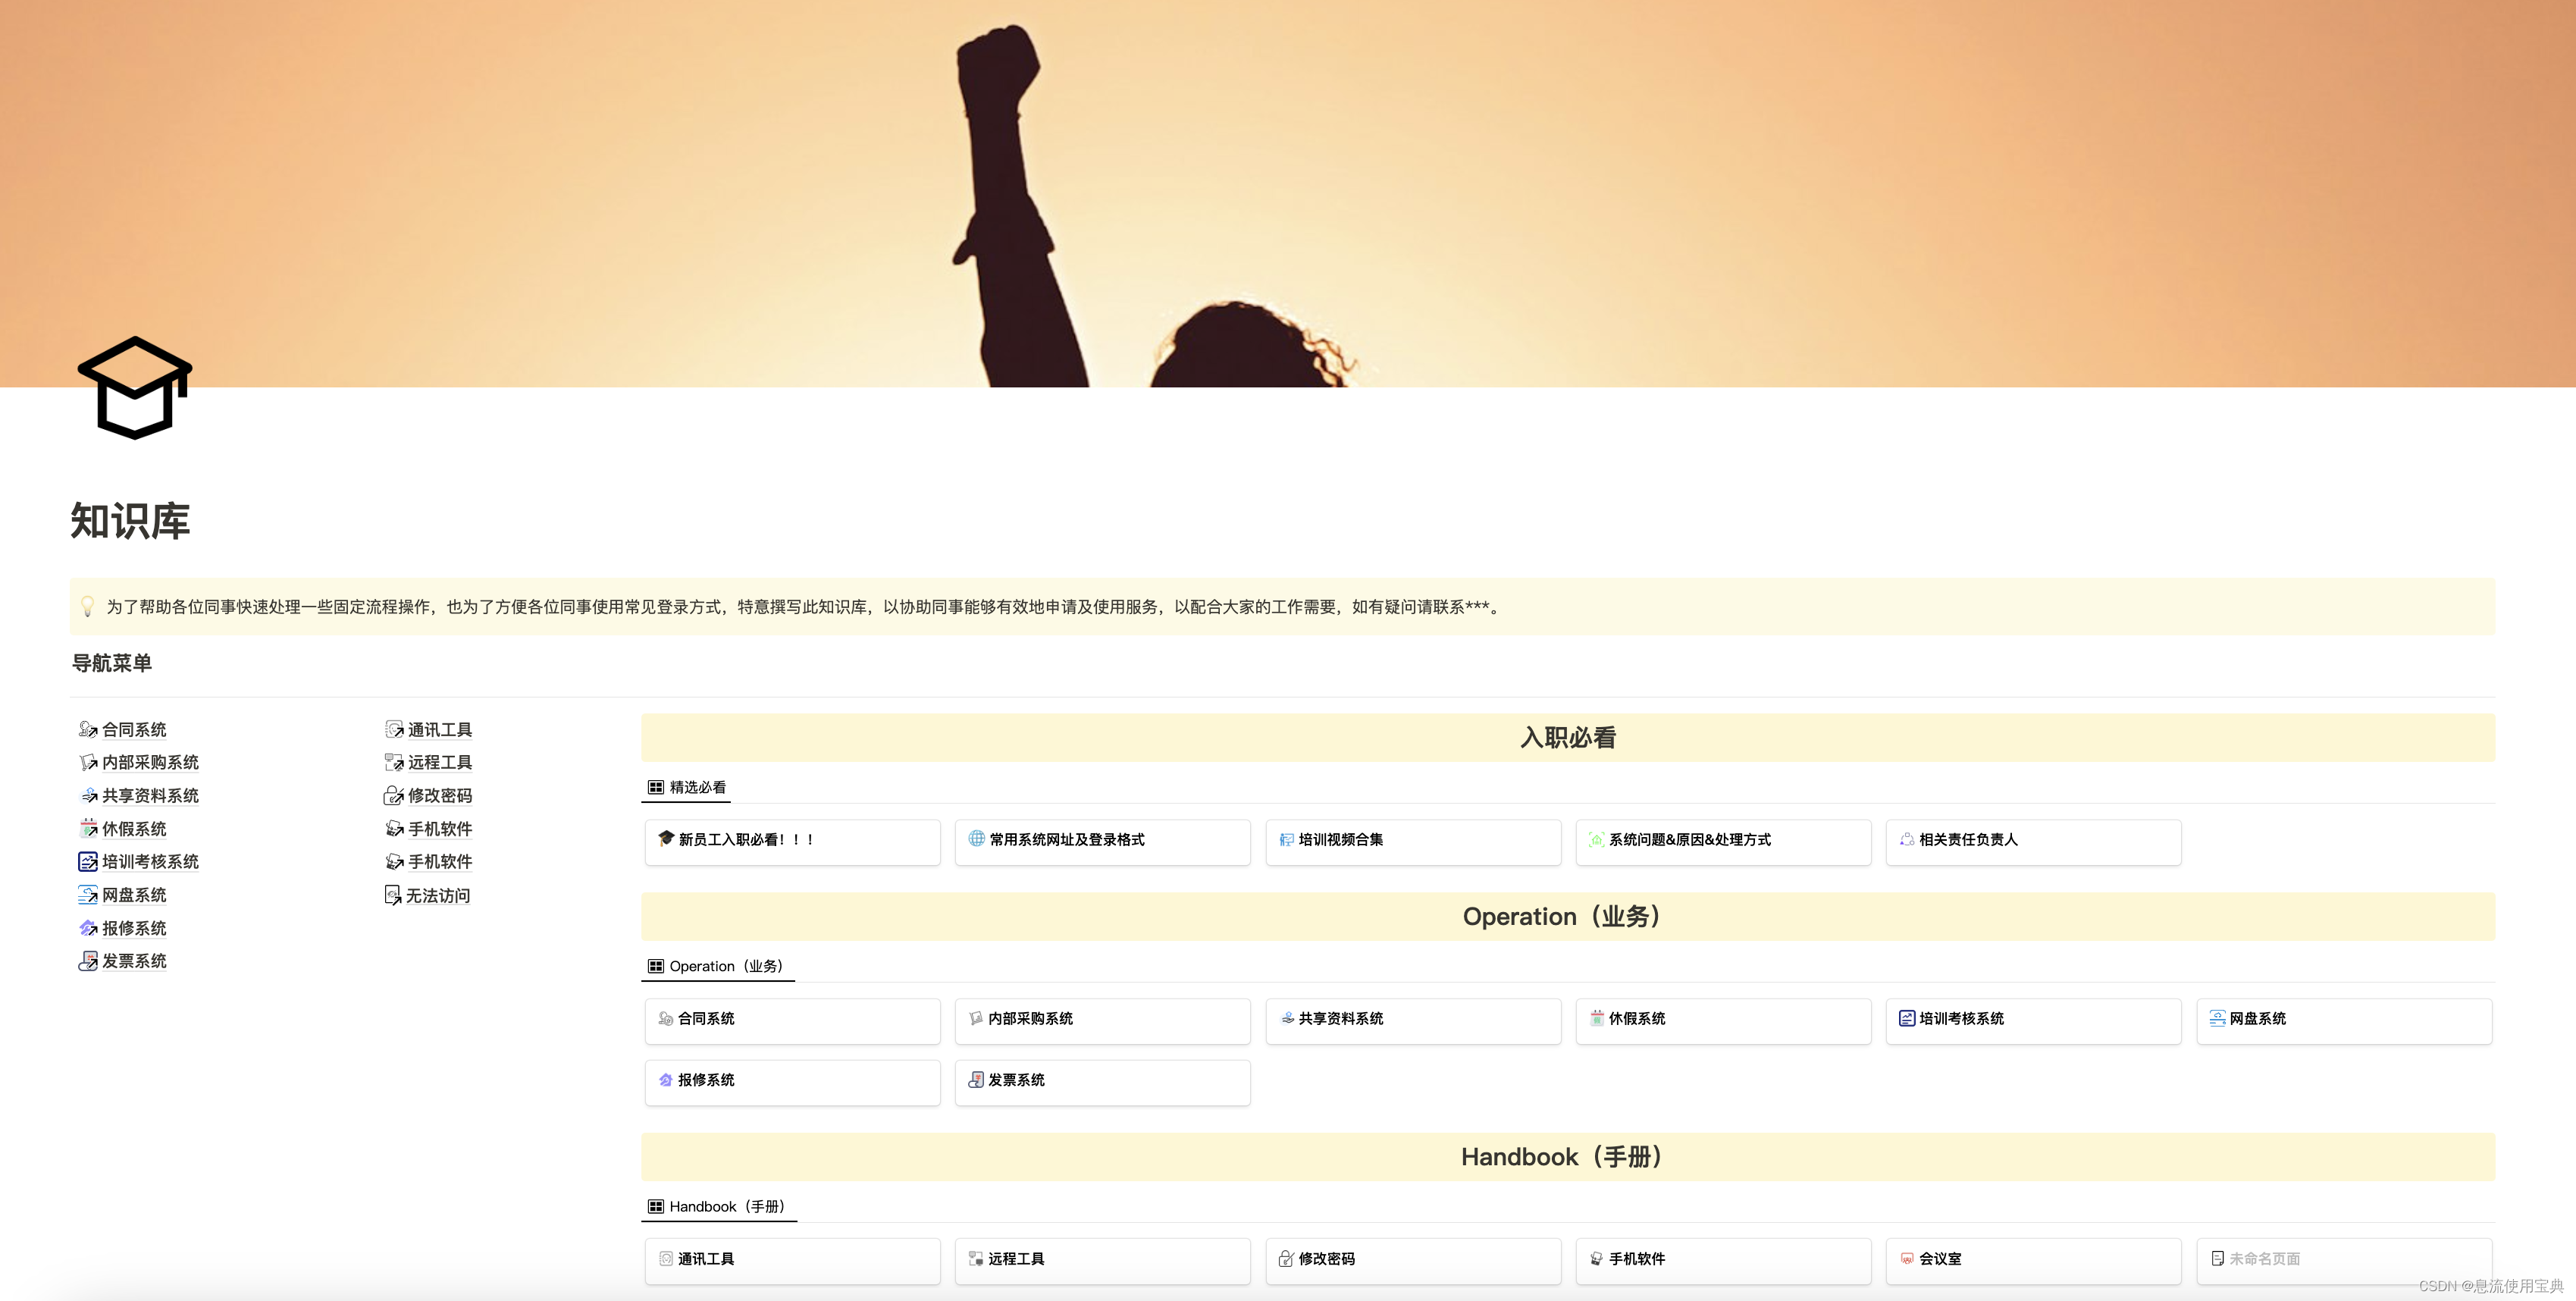Open the 无法访问 navigation link
The height and width of the screenshot is (1301, 2576).
[437, 896]
